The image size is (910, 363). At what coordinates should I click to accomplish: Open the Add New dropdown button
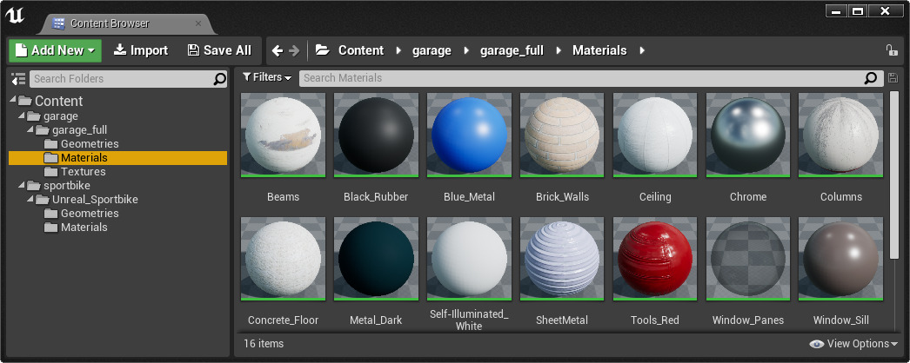[x=55, y=50]
